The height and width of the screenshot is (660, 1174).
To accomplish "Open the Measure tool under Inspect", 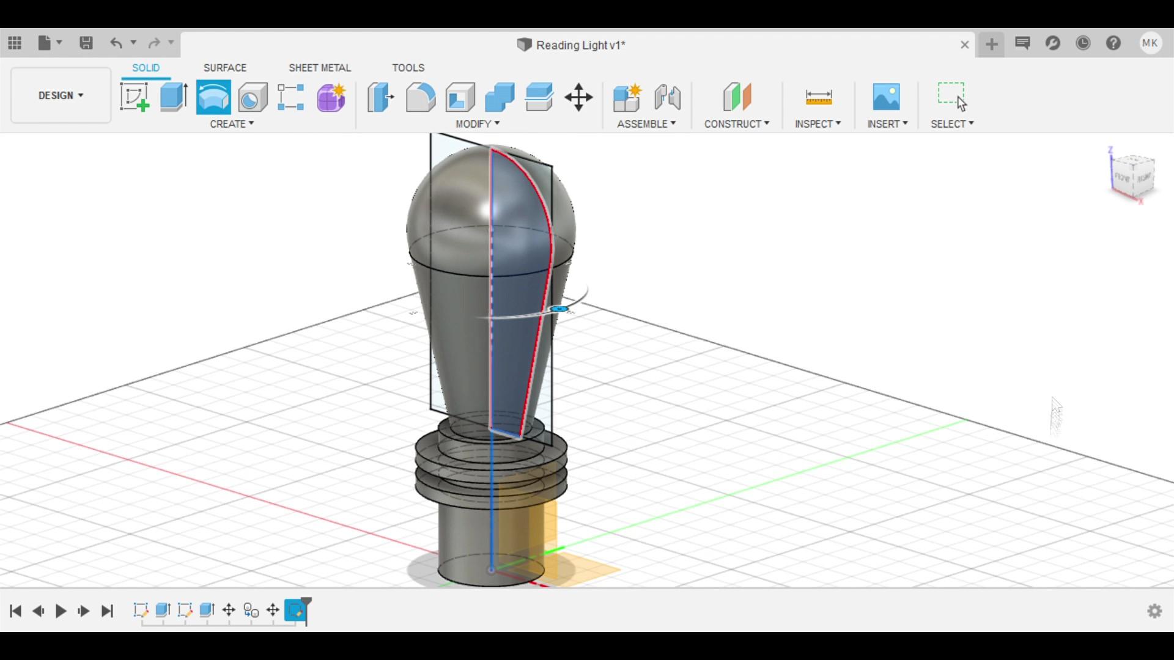I will point(818,97).
